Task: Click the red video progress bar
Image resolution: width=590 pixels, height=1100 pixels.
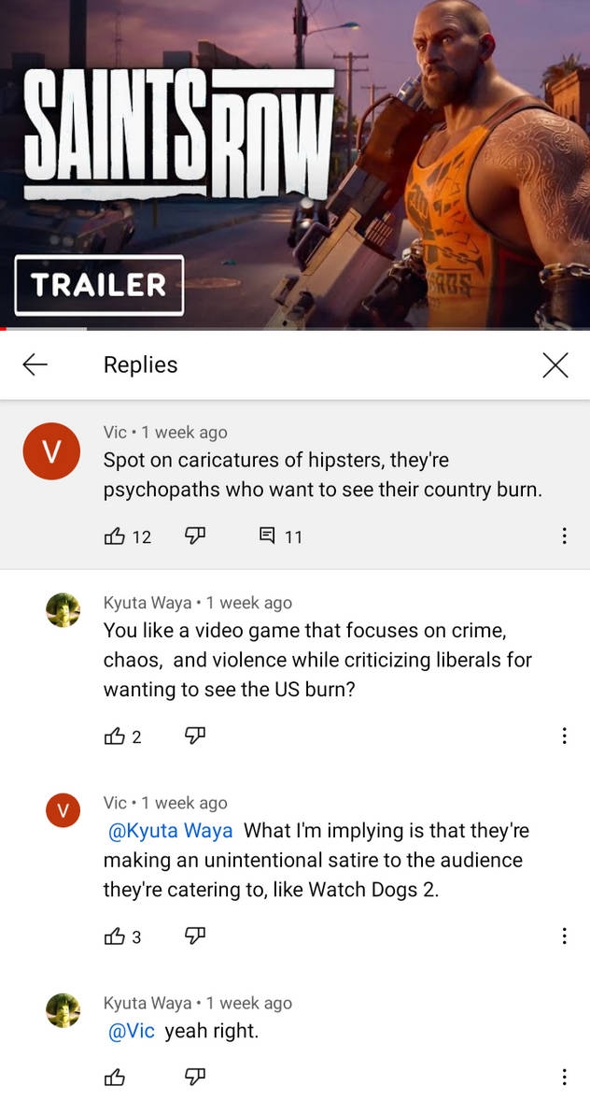Action: pos(44,328)
